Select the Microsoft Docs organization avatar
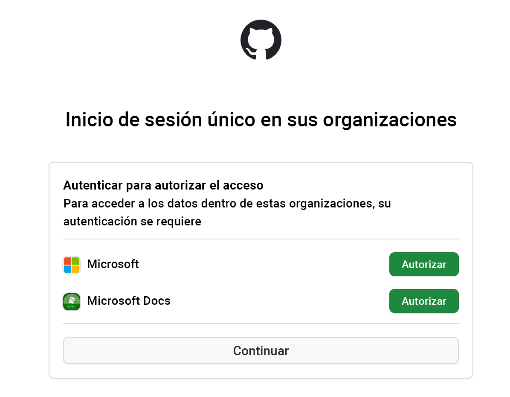The image size is (510, 397). [x=72, y=301]
